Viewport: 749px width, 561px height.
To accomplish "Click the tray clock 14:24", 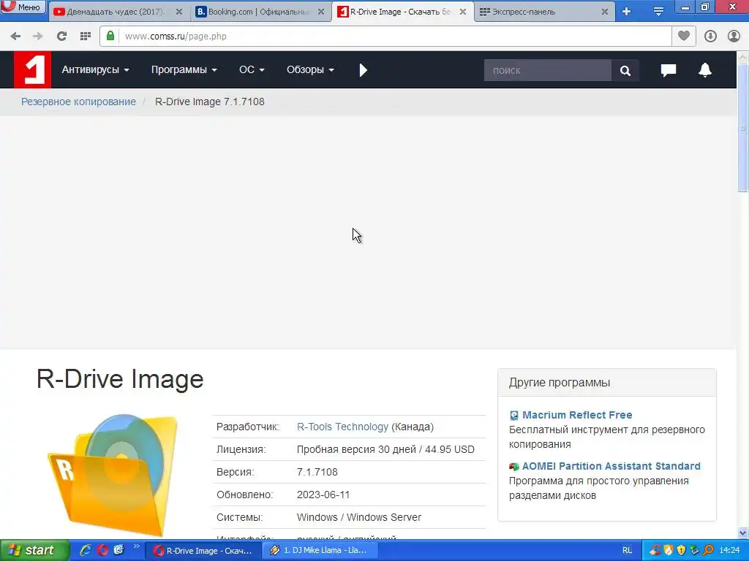I will point(729,551).
